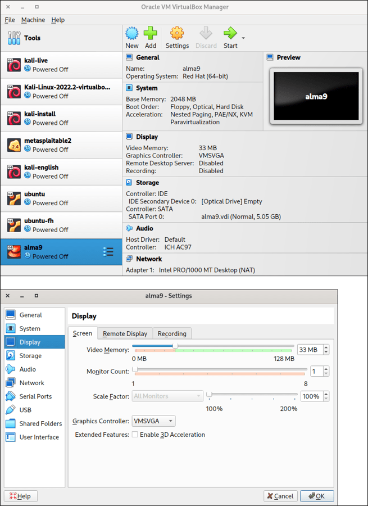The height and width of the screenshot is (506, 368).
Task: Open Storage category in Settings dialog
Action: click(34, 356)
